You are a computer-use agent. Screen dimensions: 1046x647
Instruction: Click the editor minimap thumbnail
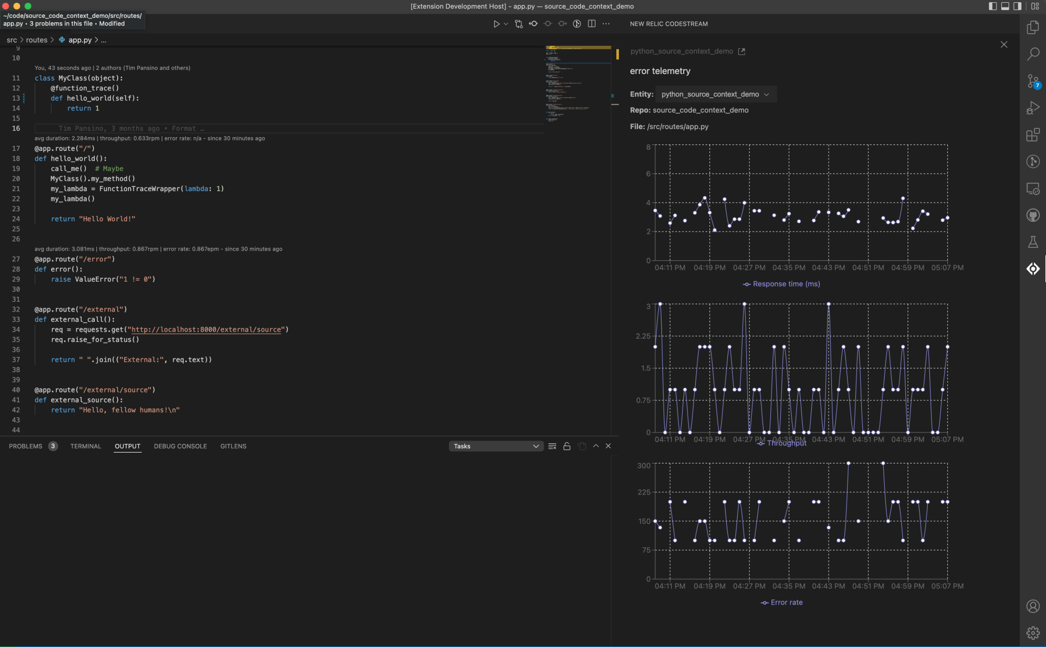point(577,82)
